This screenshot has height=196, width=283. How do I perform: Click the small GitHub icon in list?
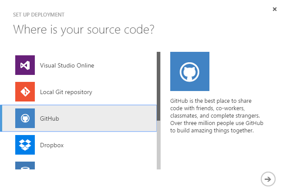point(25,118)
